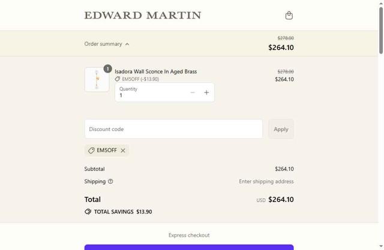Decrease quantity with the minus icon
Image resolution: width=384 pixels, height=250 pixels.
coord(193,93)
